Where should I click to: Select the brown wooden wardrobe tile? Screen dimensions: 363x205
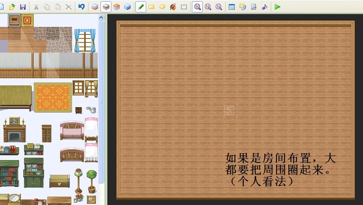point(46,133)
